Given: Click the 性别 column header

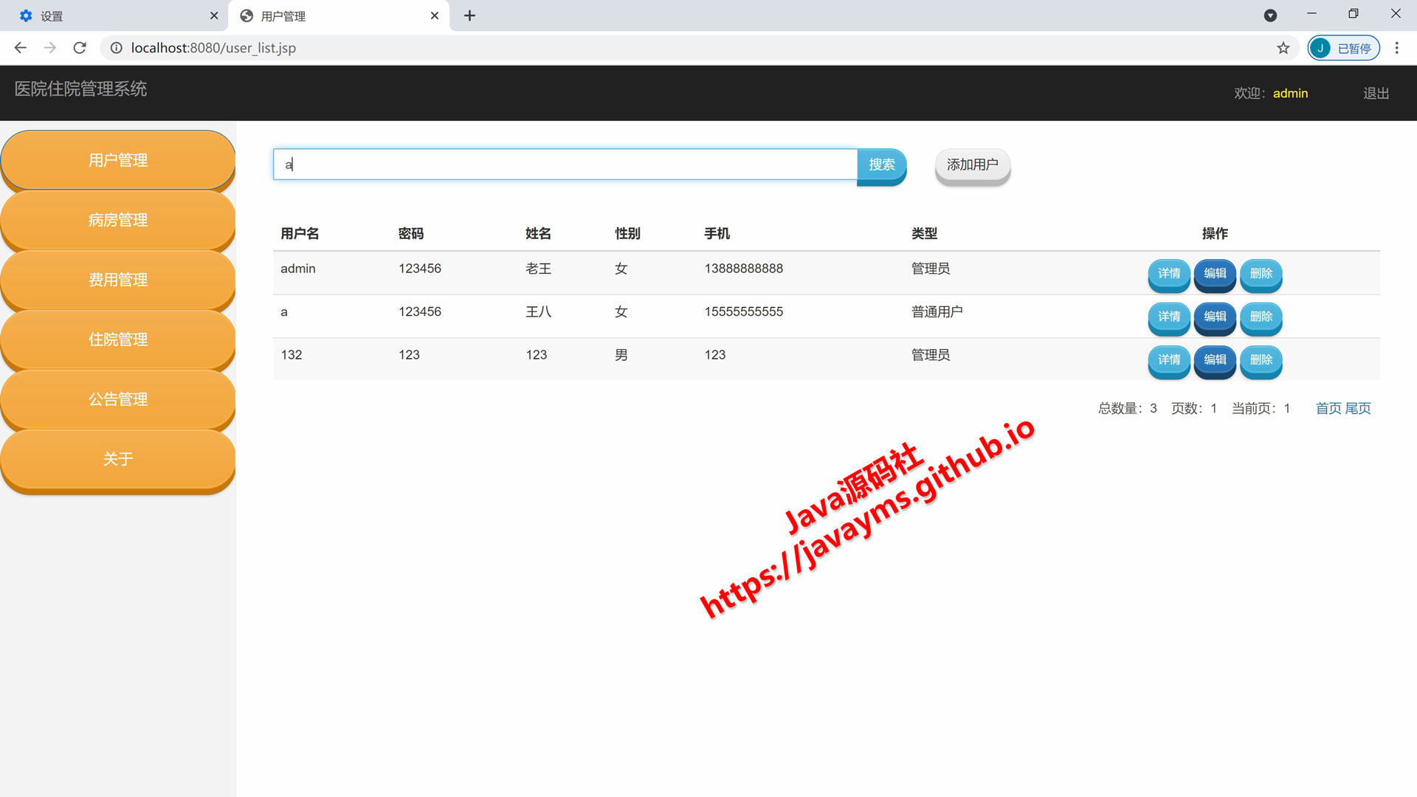Looking at the screenshot, I should 627,233.
